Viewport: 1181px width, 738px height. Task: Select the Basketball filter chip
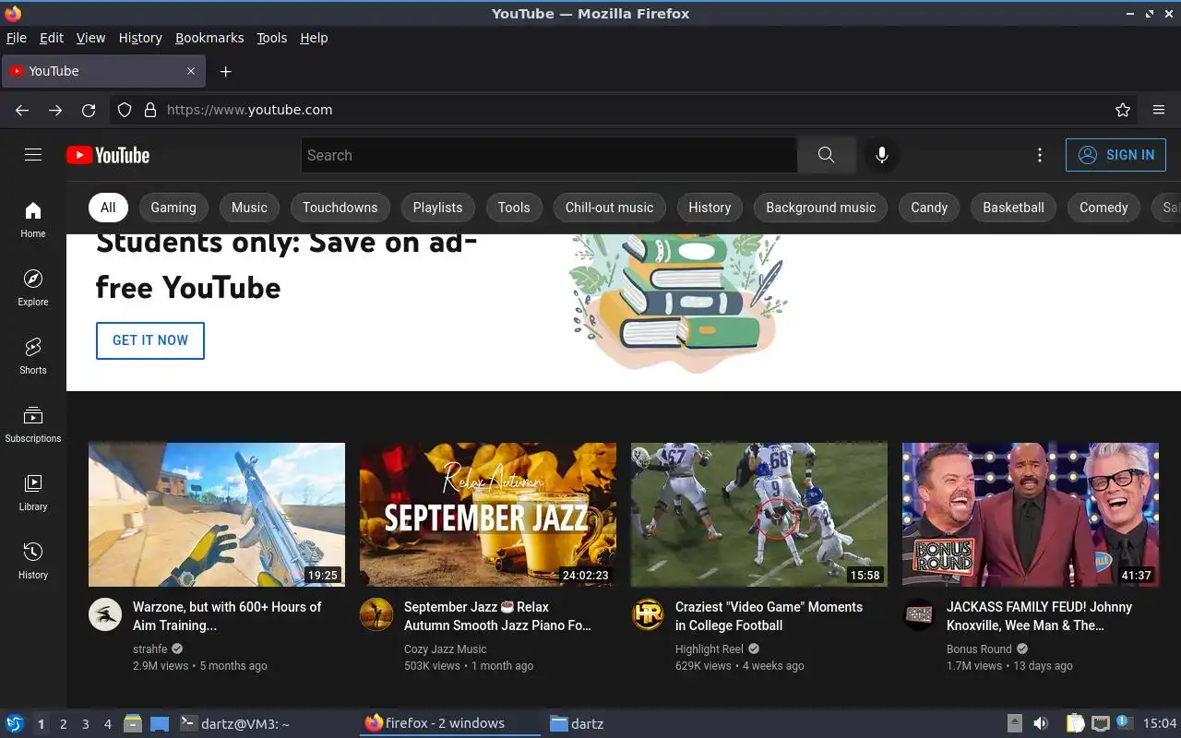pyautogui.click(x=1013, y=208)
